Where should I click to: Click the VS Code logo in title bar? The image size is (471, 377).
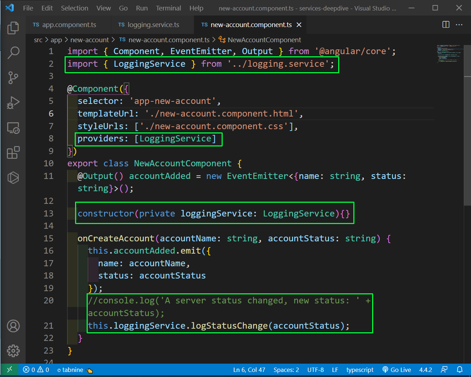tap(10, 8)
